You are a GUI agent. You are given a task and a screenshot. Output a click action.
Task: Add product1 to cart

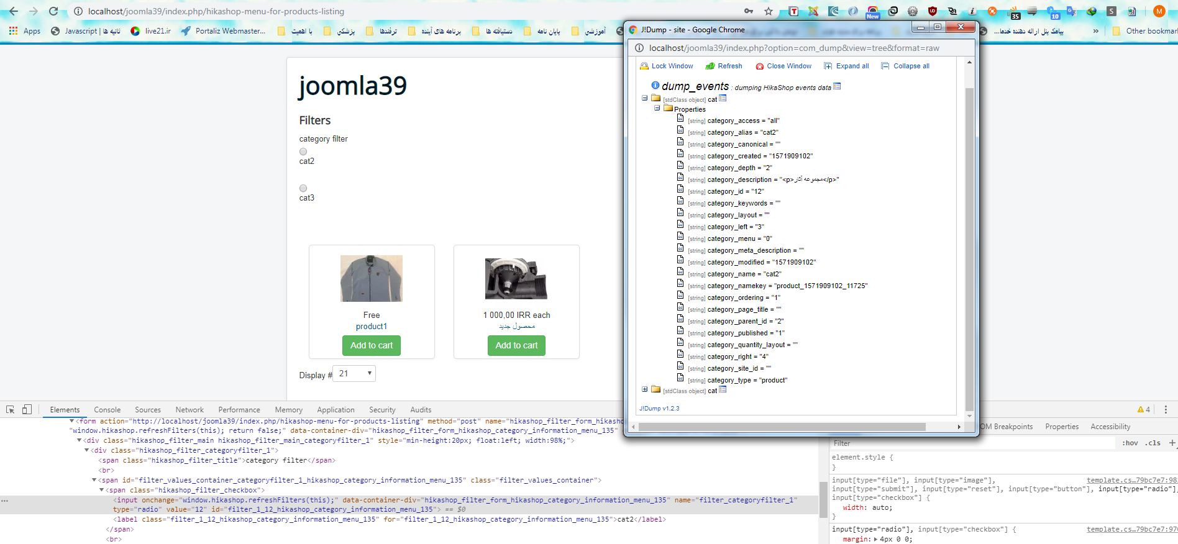coord(372,345)
